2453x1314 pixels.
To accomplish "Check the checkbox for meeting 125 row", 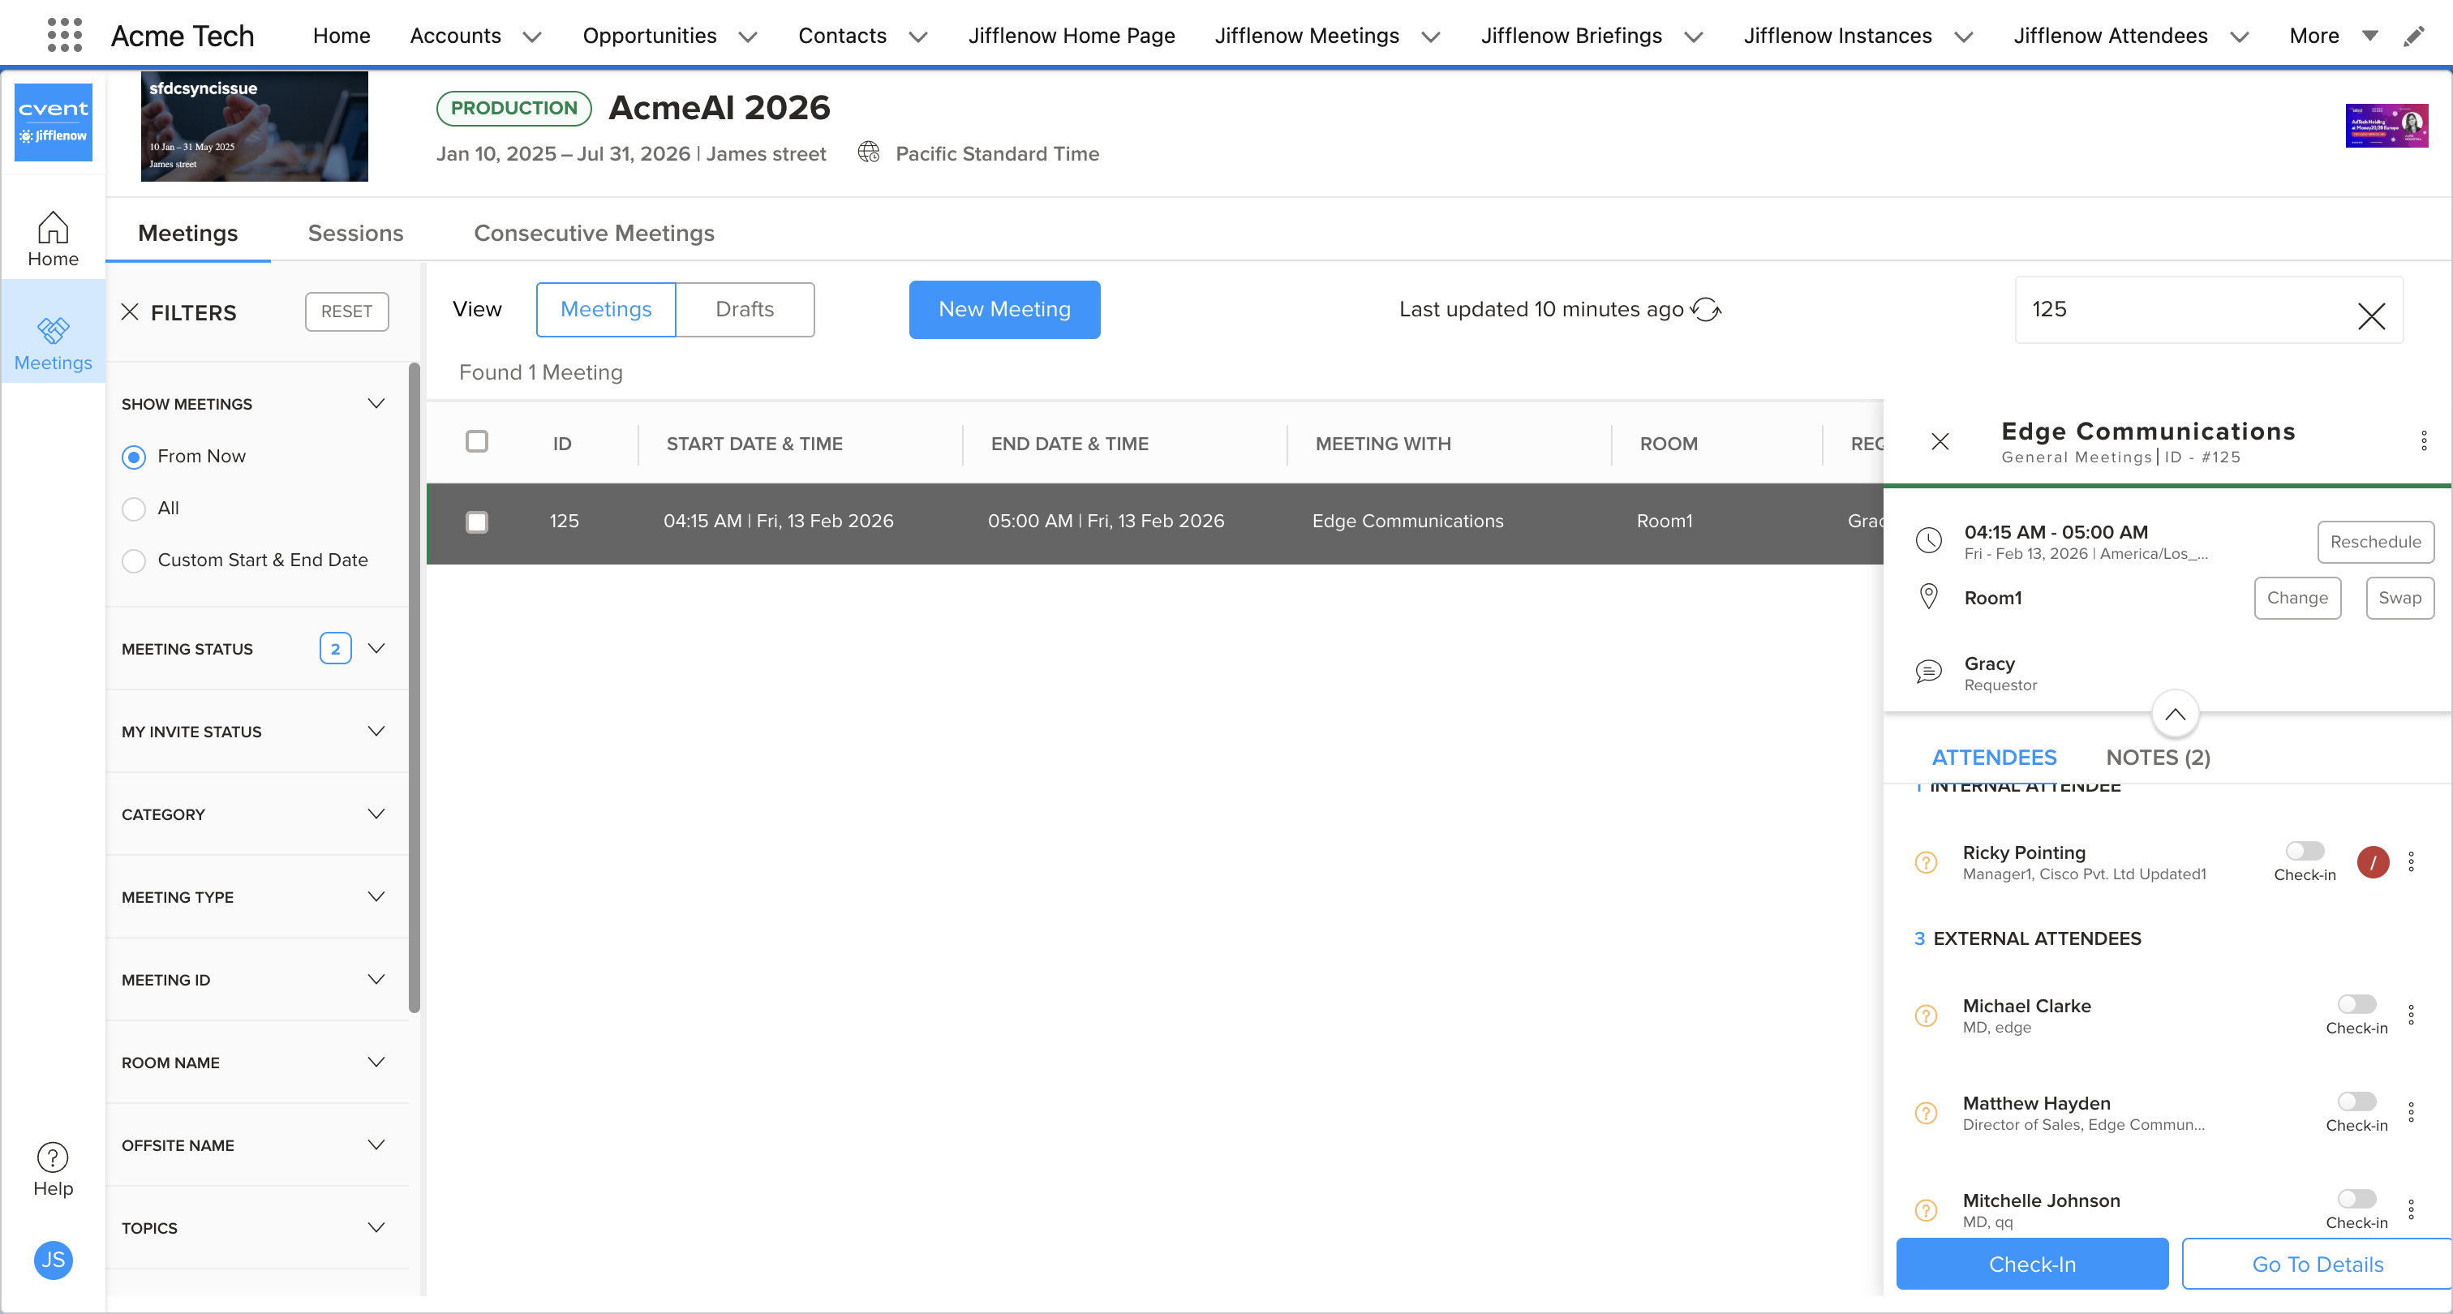I will click(x=477, y=522).
